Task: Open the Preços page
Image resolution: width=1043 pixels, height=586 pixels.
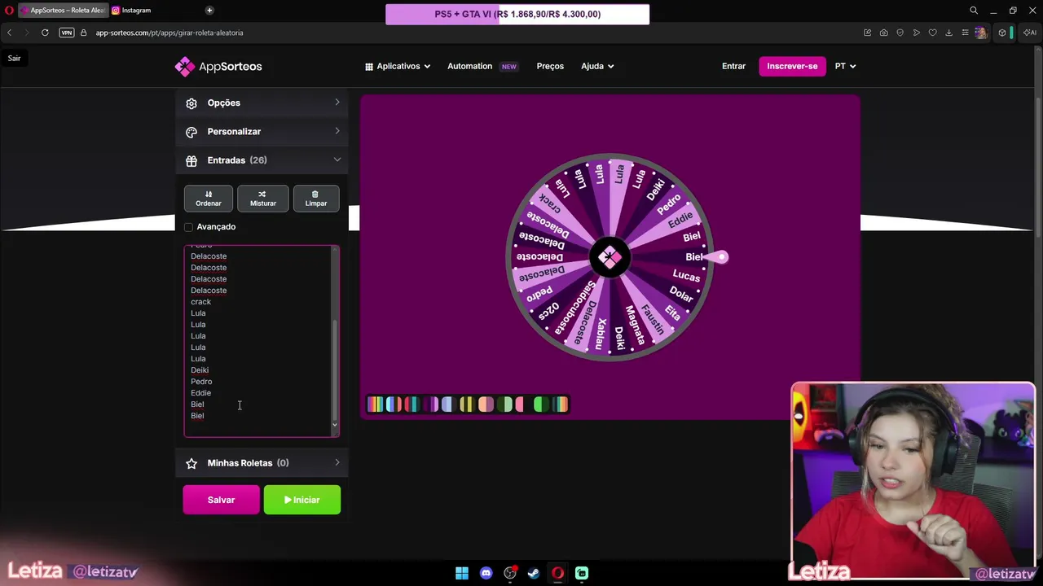Action: click(x=550, y=67)
